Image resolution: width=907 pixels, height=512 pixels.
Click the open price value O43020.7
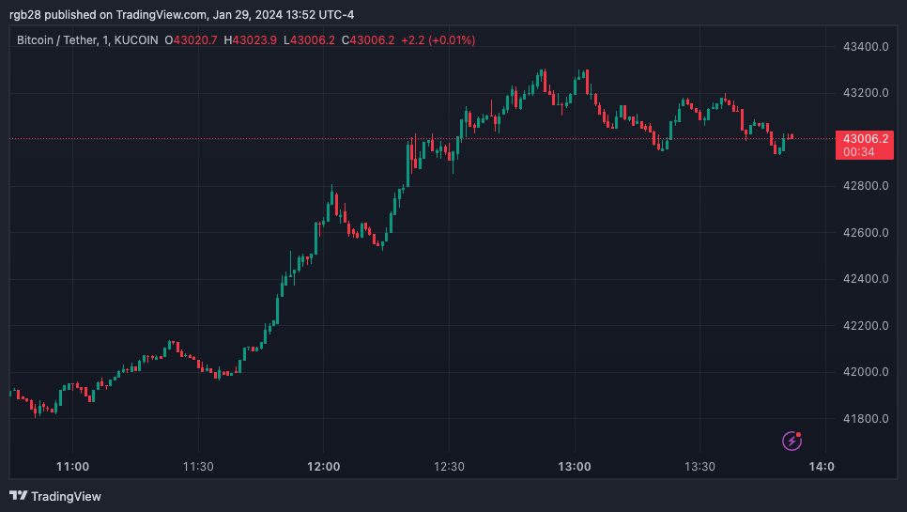tap(191, 39)
